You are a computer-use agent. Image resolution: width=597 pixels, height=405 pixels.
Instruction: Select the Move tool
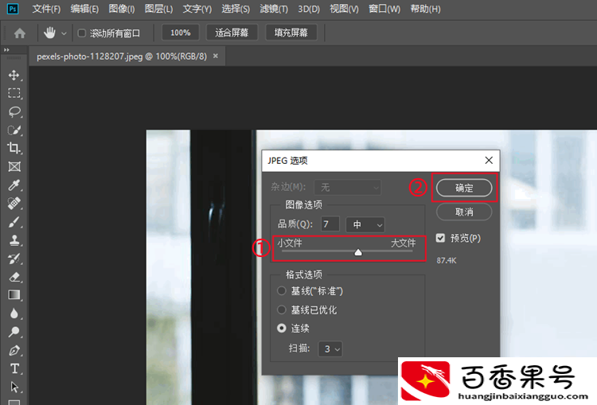point(14,75)
